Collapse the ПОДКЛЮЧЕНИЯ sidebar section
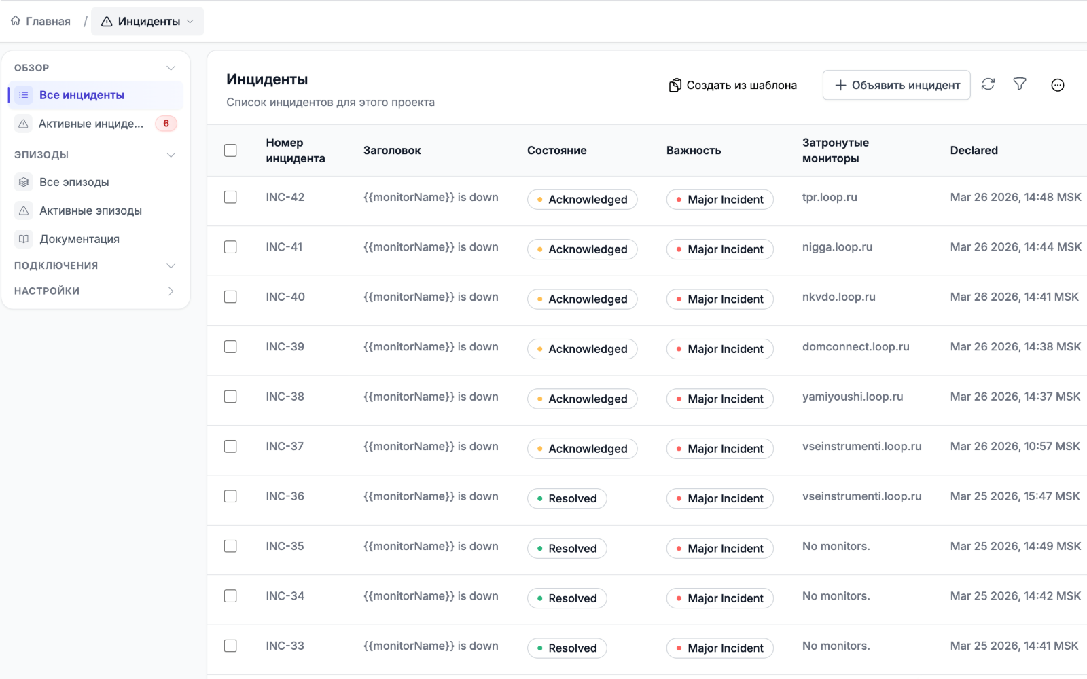1087x679 pixels. click(171, 265)
